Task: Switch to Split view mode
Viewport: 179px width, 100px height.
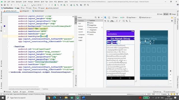Action: click(x=166, y=14)
